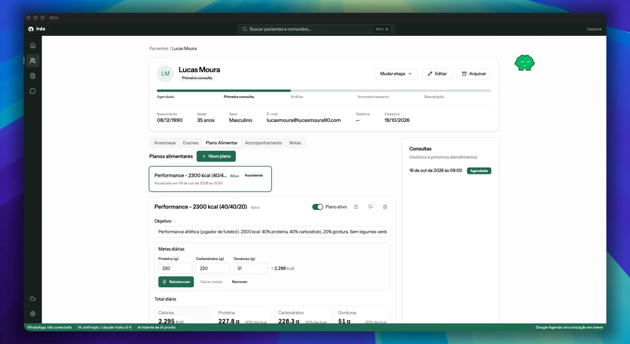Click the cloud upload icon on the plan
Screen dimensions: 630x344
tap(371, 207)
